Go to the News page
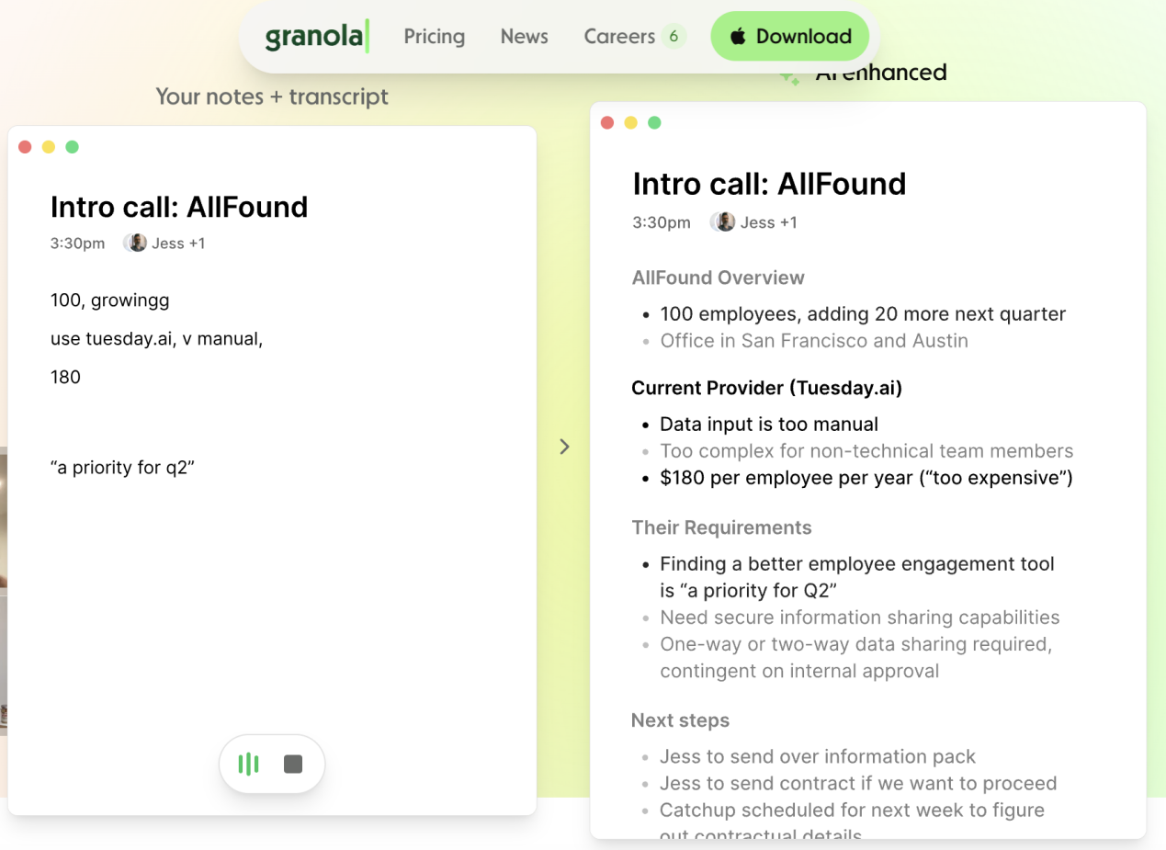This screenshot has width=1166, height=850. click(x=524, y=37)
